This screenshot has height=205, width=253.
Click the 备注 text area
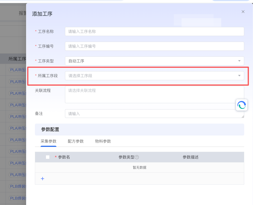tap(154, 114)
